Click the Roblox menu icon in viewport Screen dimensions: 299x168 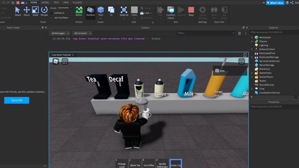click(x=56, y=61)
